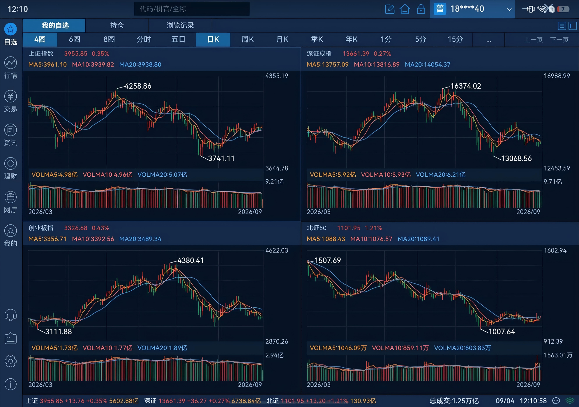Click the stock code search field
579x407 pixels.
click(192, 9)
